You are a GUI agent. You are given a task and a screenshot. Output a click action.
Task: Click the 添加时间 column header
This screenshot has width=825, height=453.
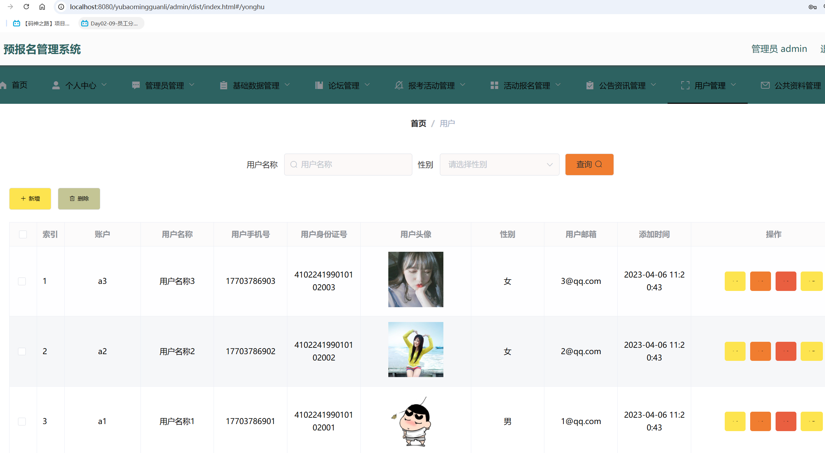654,234
